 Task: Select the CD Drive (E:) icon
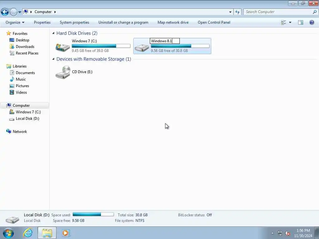[x=63, y=72]
